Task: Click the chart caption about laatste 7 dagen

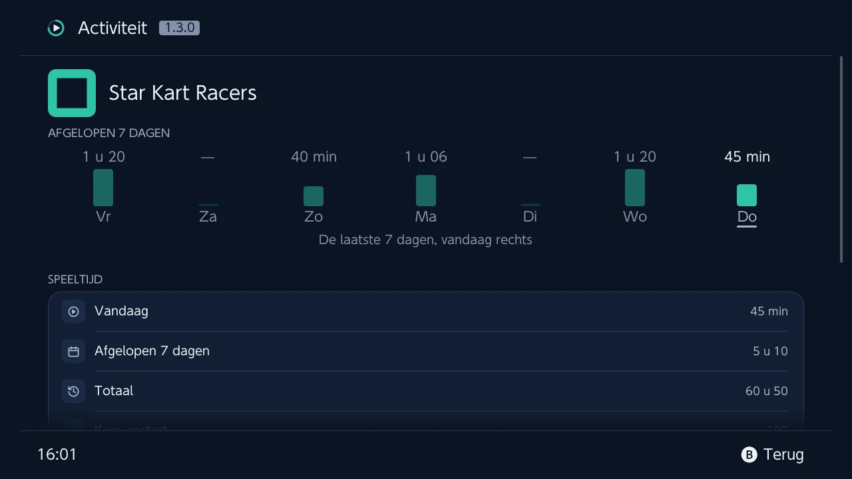Action: coord(426,240)
